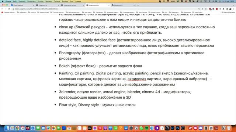The height and width of the screenshot is (132, 236).
Task: Open the USA bookmarks folder
Action: (165, 12)
